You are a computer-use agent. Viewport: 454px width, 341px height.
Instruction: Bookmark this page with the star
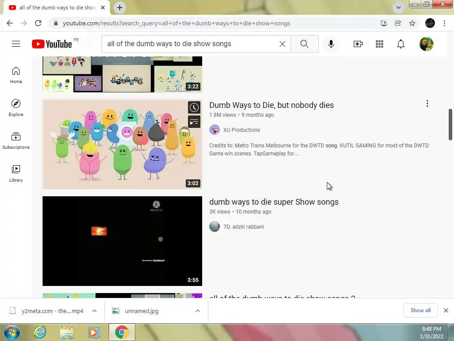412,23
